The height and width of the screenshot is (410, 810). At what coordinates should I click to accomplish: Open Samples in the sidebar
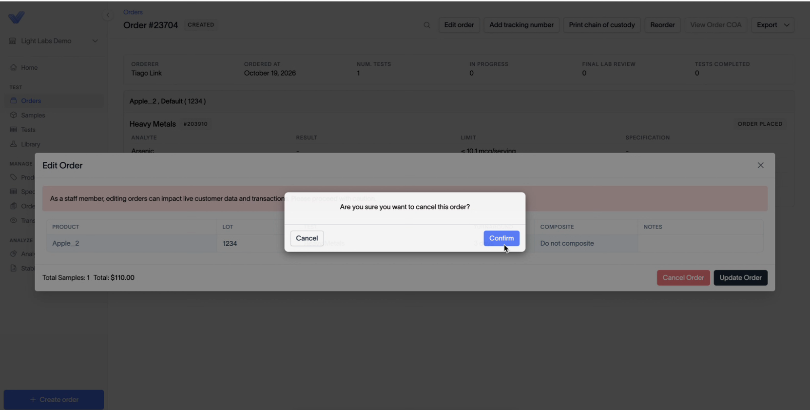tap(33, 116)
